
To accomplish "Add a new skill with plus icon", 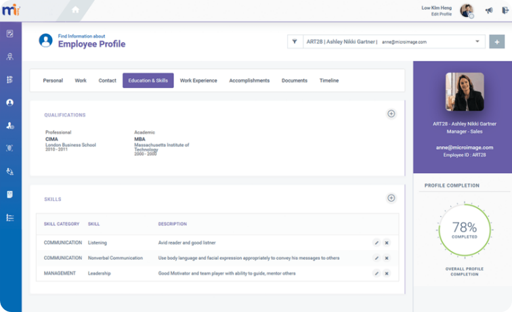I will [391, 198].
